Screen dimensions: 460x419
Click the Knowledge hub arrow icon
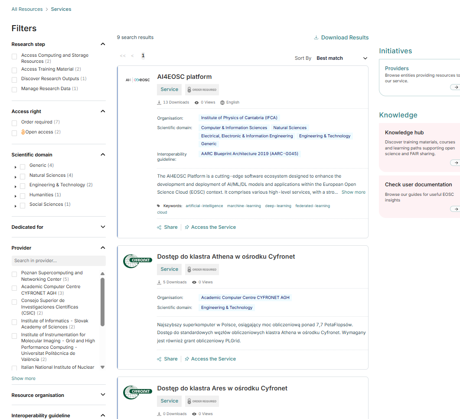pyautogui.click(x=455, y=163)
